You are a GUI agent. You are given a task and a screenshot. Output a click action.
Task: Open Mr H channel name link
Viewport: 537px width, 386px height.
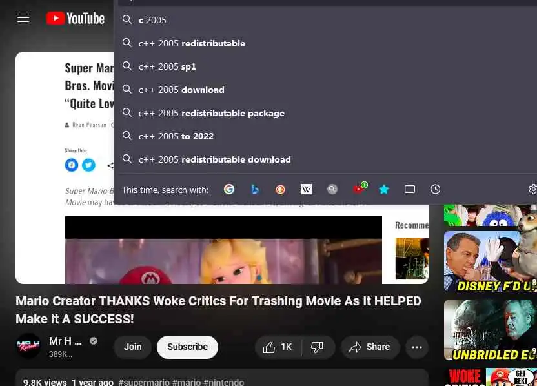65,341
